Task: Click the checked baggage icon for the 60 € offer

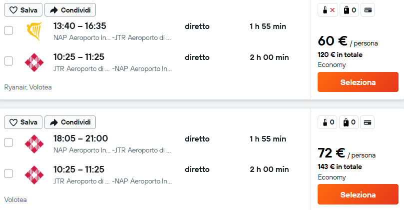Action: click(x=350, y=10)
